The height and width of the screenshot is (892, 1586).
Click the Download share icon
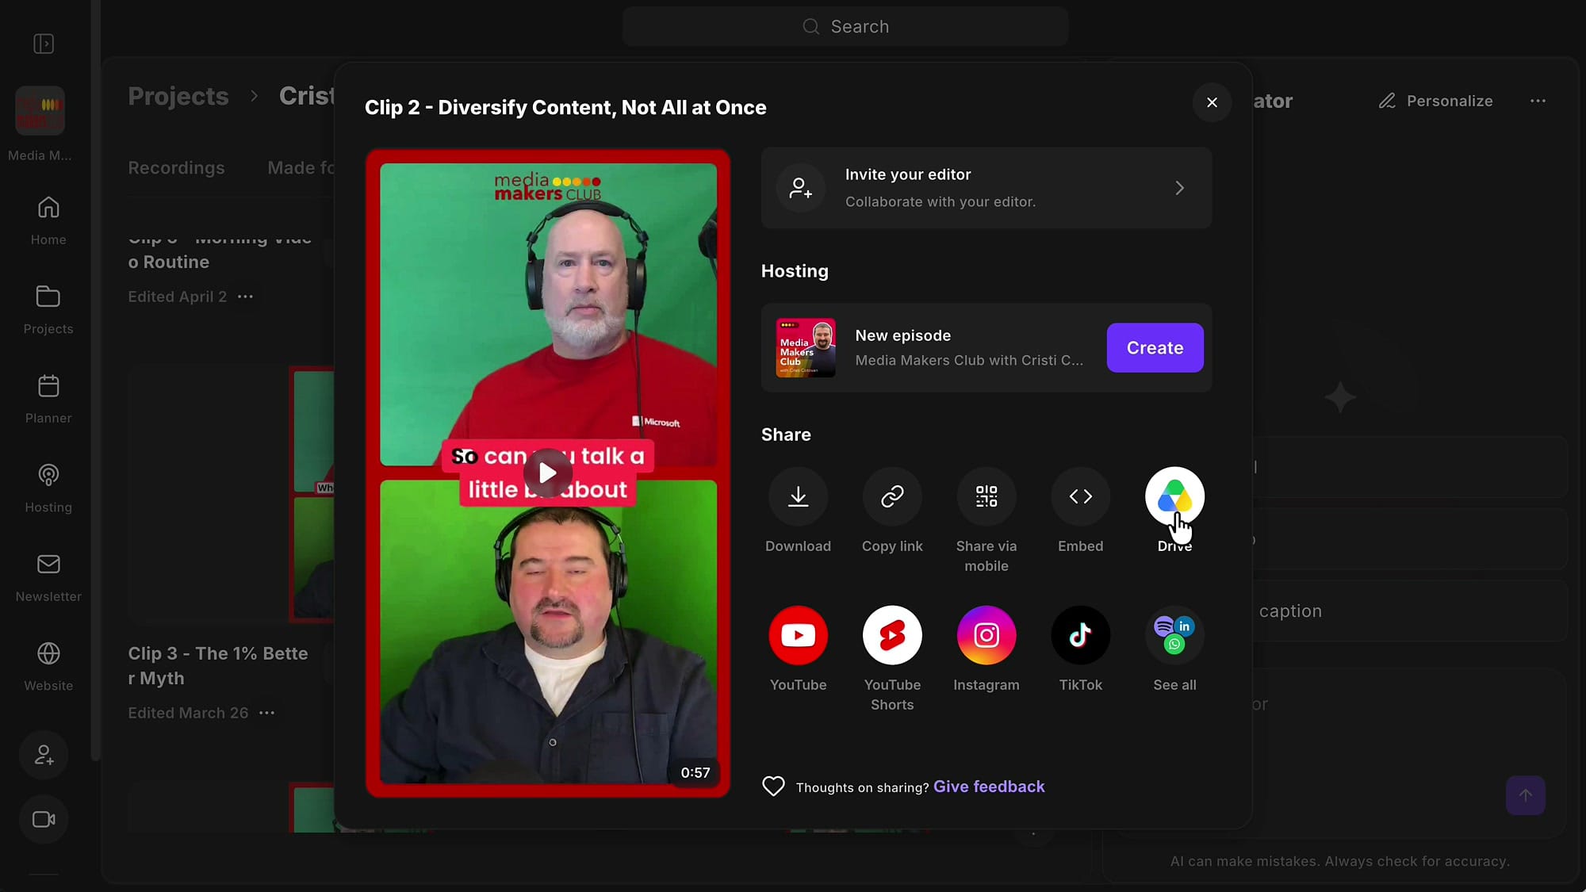(x=798, y=496)
